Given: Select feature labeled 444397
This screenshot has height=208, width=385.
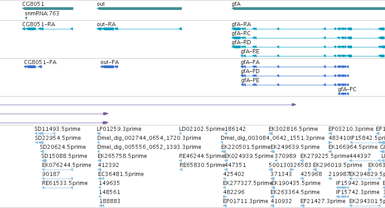Looking at the screenshot, I should (x=360, y=156).
